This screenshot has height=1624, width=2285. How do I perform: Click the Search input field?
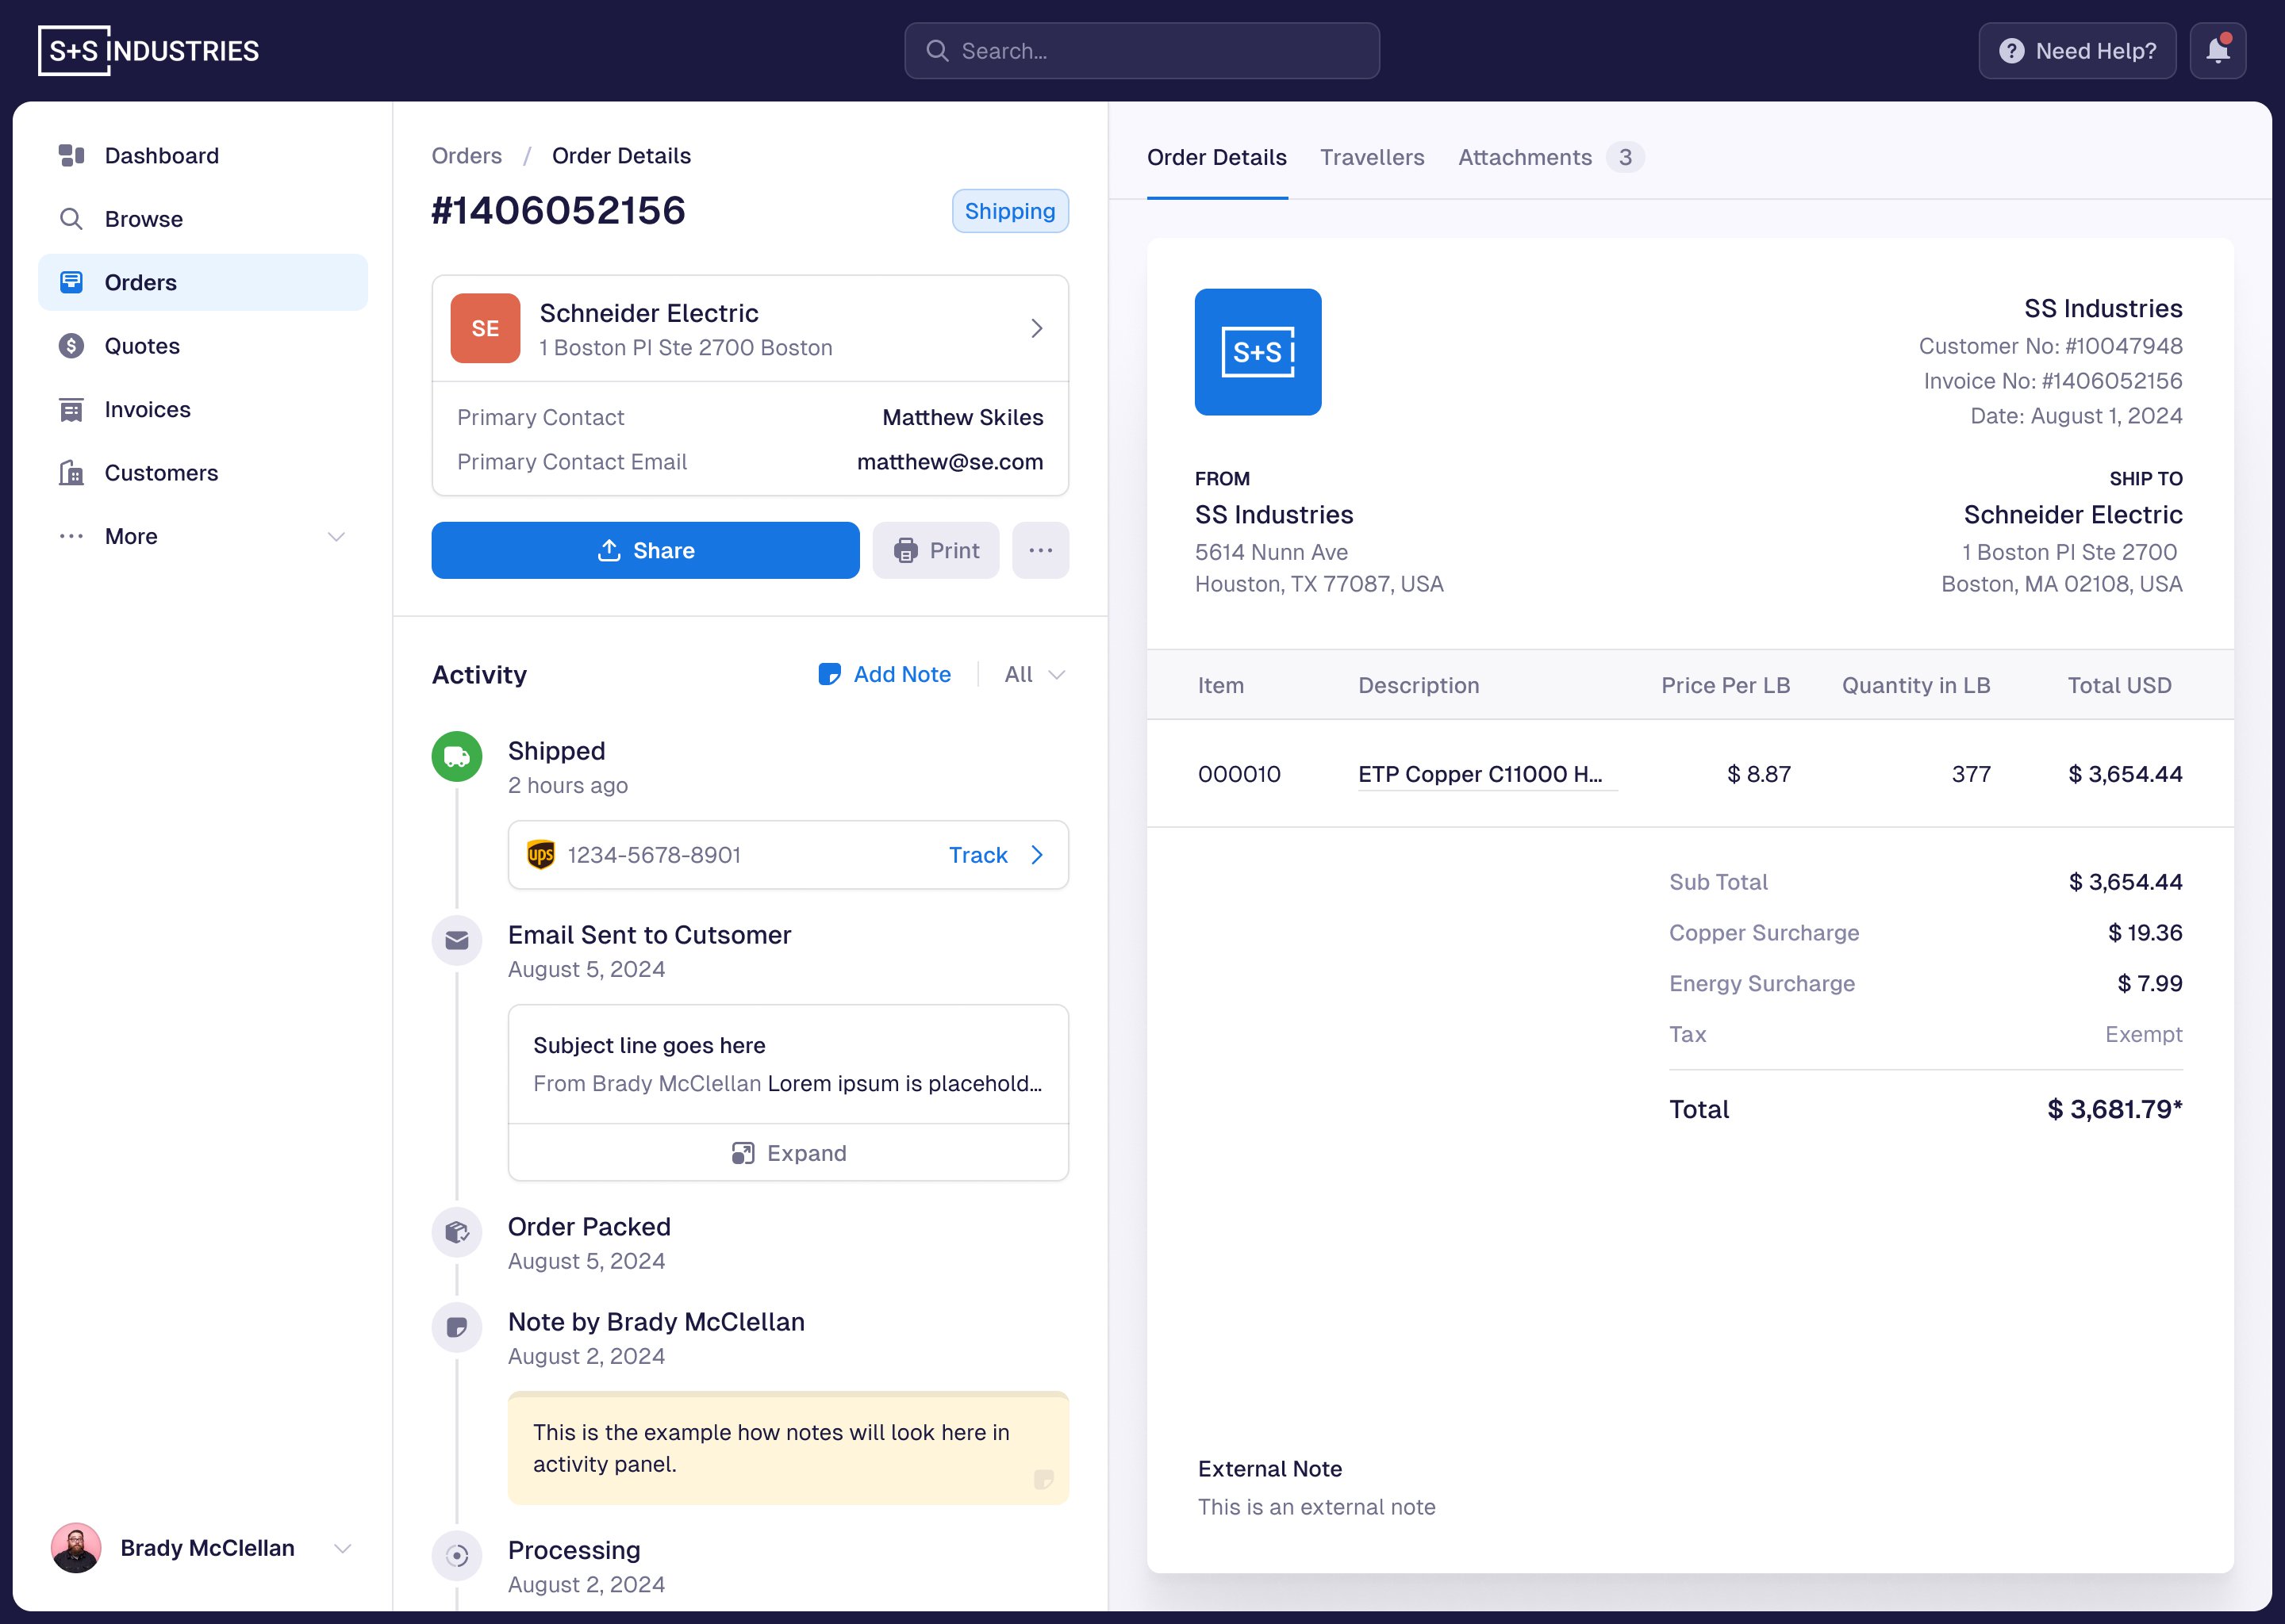tap(1142, 51)
